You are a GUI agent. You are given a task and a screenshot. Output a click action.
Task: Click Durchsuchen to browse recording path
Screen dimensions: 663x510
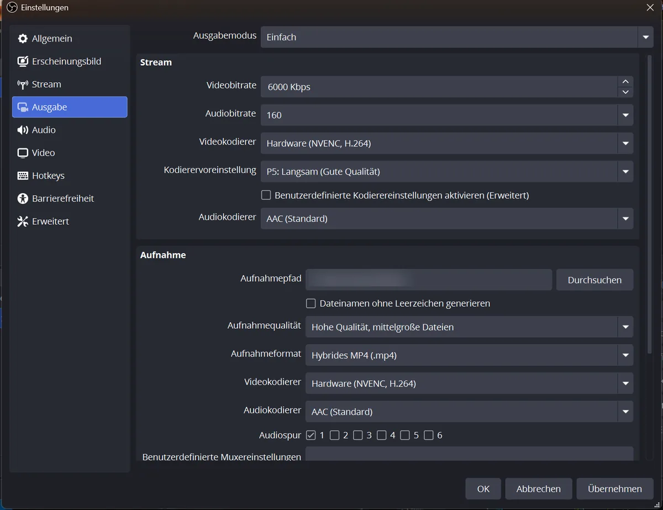pos(594,280)
